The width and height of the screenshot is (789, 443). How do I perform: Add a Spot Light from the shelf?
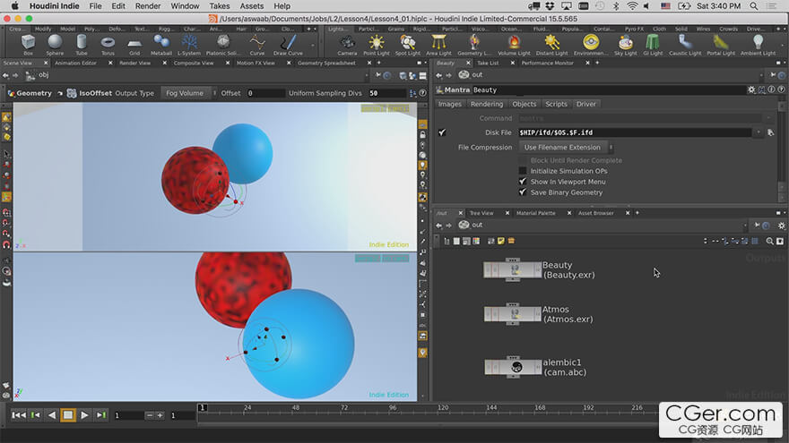point(408,45)
